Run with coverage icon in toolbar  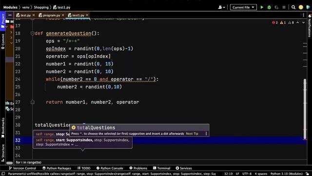point(276,7)
